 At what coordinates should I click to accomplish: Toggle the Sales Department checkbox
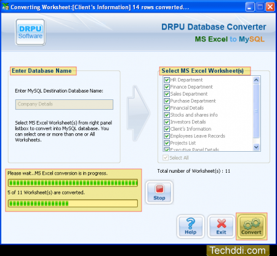point(167,94)
